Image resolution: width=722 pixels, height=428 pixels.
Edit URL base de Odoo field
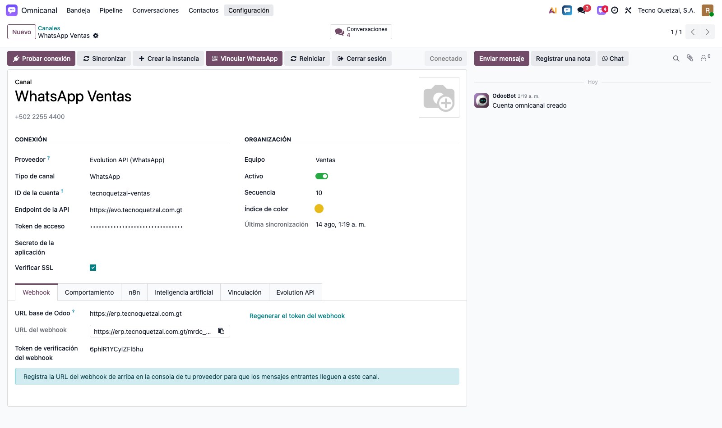point(160,314)
